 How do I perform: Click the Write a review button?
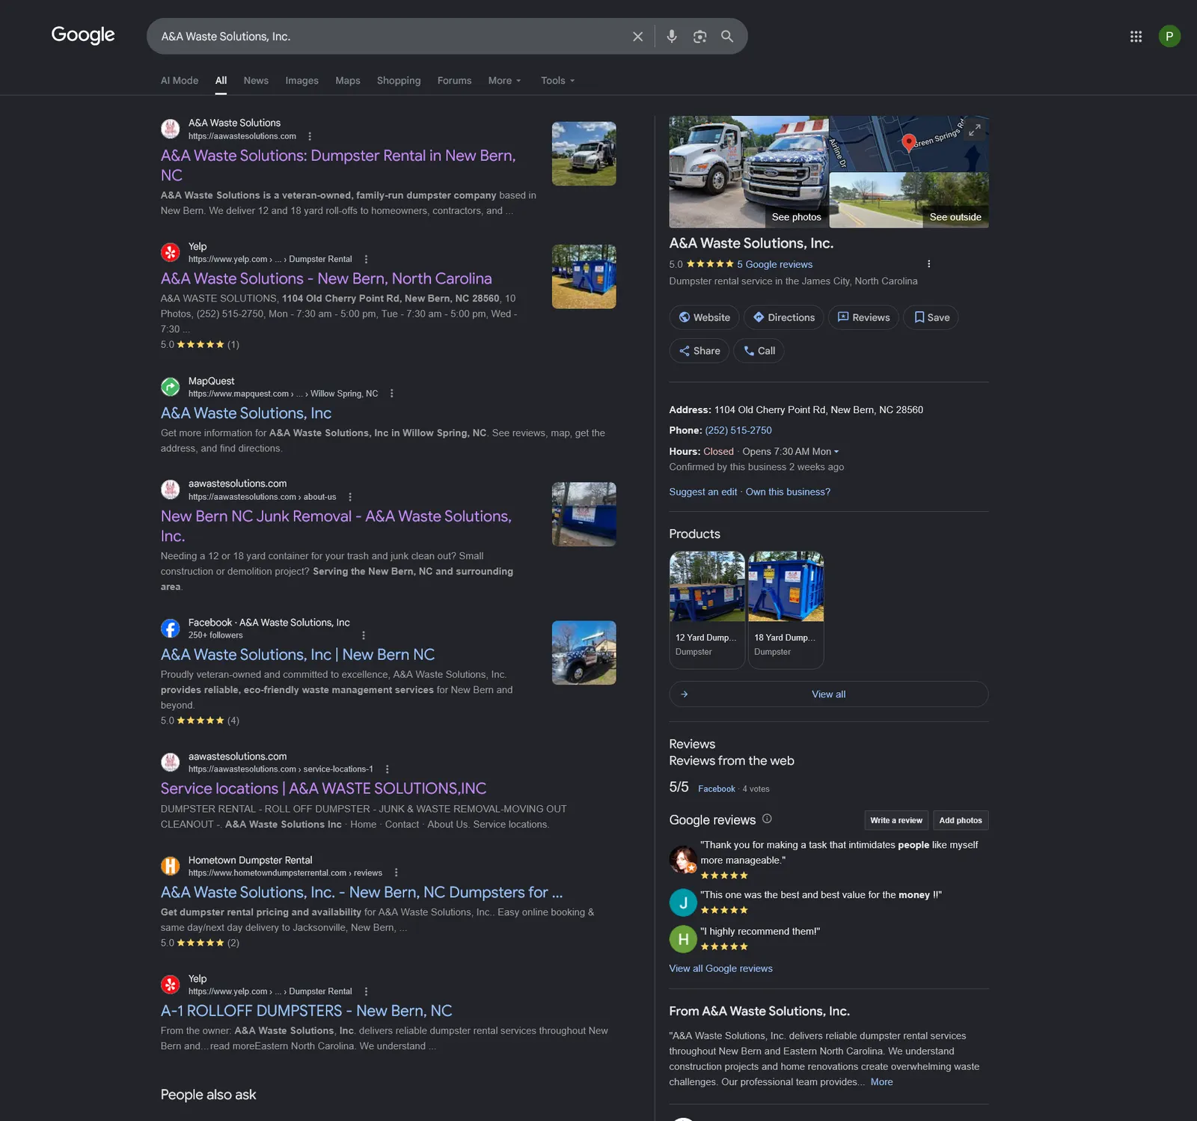point(896,820)
